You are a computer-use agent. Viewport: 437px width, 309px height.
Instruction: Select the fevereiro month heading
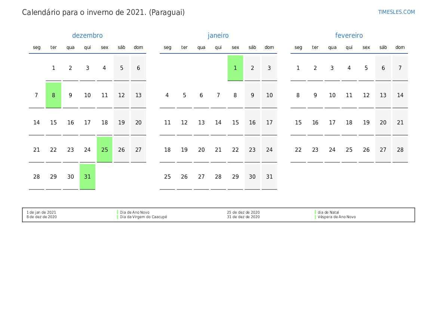point(349,35)
